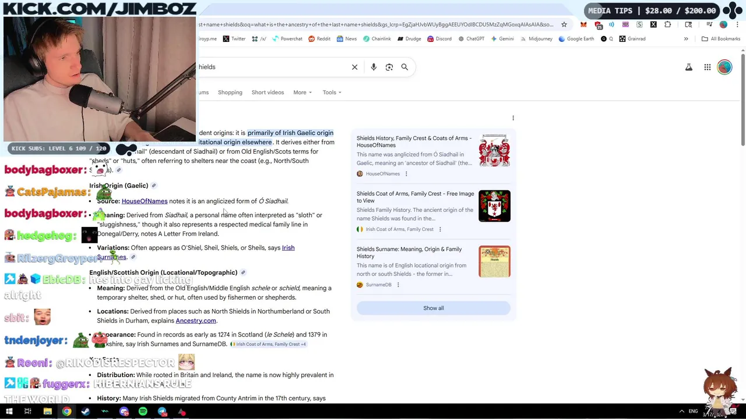Image resolution: width=746 pixels, height=419 pixels.
Task: Start voice search with microphone icon
Action: tap(374, 67)
